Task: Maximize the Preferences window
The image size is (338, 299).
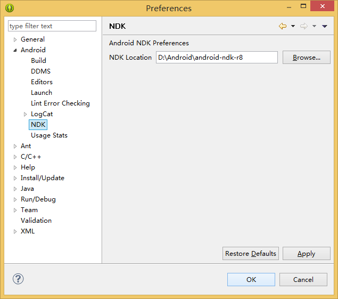Action: click(x=303, y=6)
